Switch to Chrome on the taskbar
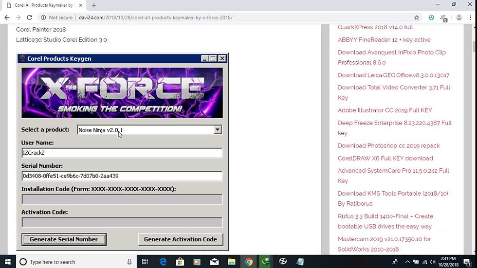 249,262
